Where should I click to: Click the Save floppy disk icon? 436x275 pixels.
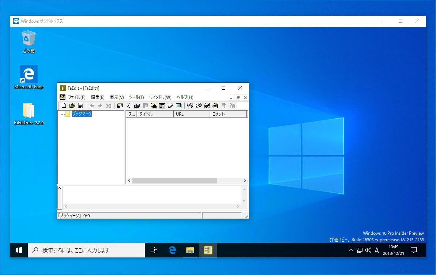[x=80, y=106]
